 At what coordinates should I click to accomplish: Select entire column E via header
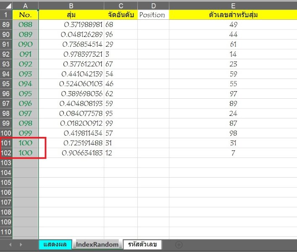coord(233,5)
